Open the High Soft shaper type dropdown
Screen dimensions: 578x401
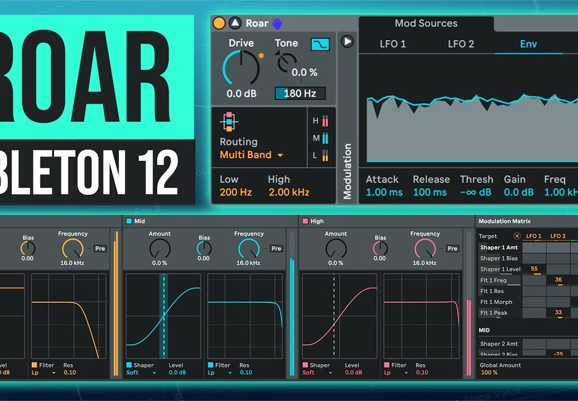click(x=317, y=373)
